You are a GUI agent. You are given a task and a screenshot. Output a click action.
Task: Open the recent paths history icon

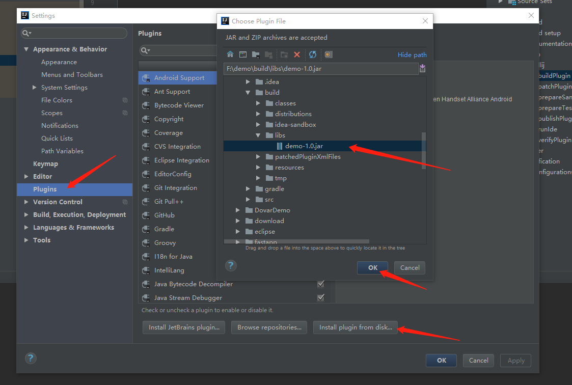422,68
